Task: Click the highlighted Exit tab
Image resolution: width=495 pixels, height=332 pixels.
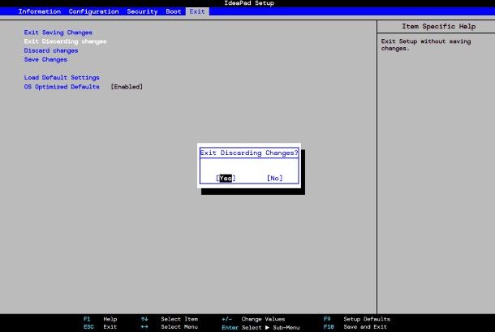Action: (x=196, y=11)
